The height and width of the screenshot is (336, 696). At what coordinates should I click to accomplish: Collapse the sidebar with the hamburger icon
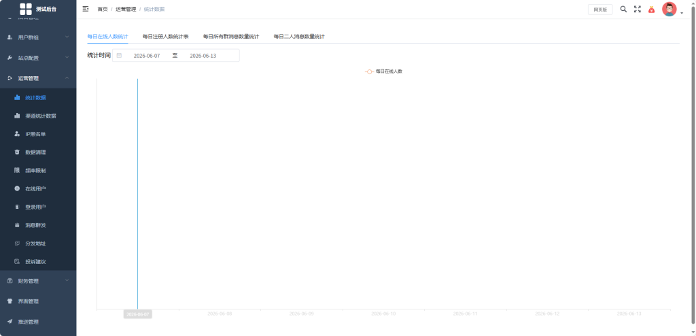(x=86, y=9)
